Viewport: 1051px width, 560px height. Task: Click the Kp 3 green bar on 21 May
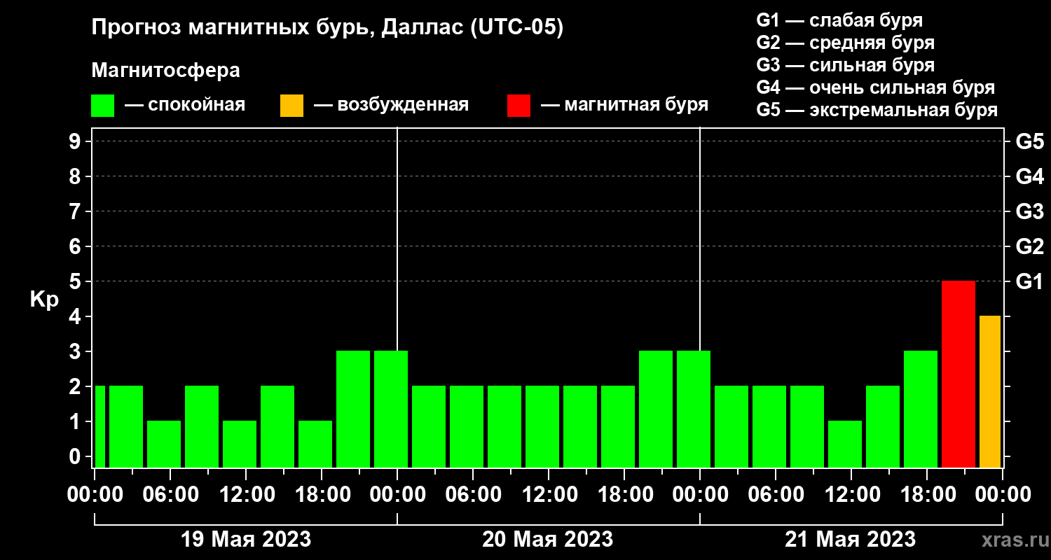921,409
